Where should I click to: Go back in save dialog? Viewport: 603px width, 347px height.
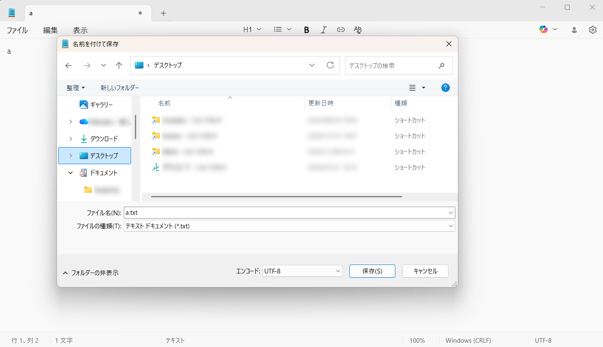coord(69,65)
